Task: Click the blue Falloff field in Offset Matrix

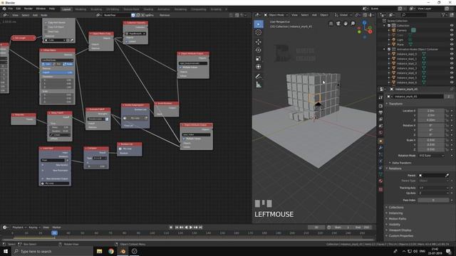Action: pos(57,73)
